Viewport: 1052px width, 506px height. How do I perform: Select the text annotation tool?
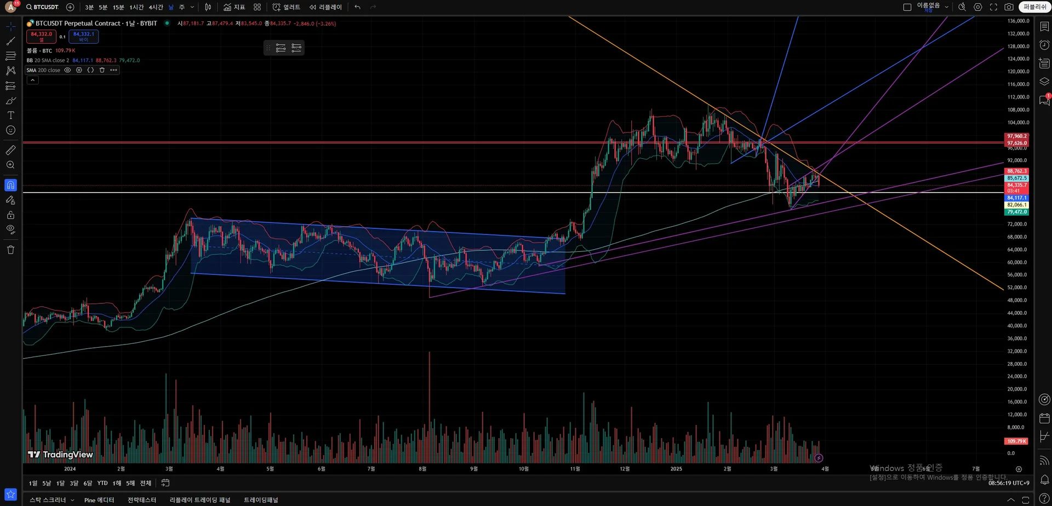point(10,116)
